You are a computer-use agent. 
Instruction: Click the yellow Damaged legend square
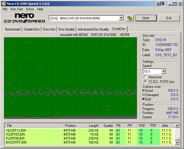(x=143, y=95)
